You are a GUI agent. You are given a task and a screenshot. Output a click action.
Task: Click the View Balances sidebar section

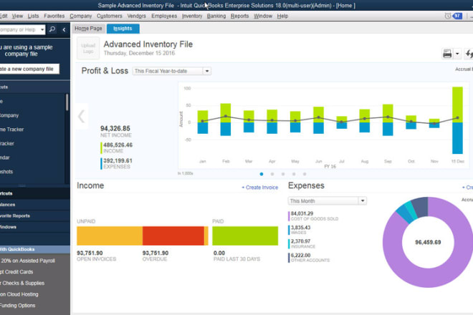(x=8, y=205)
